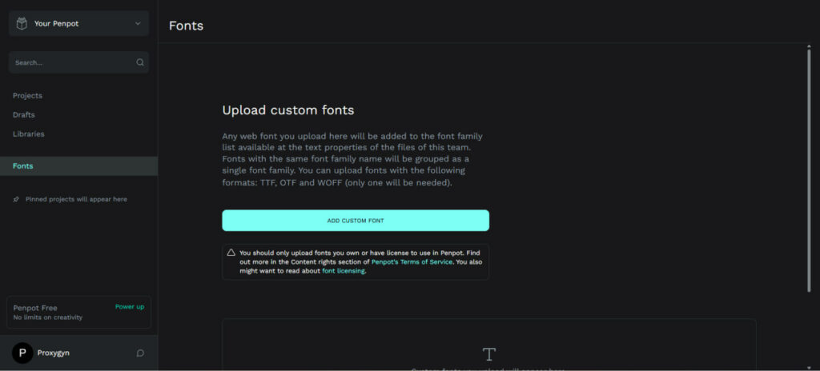Click the warning triangle icon

231,253
